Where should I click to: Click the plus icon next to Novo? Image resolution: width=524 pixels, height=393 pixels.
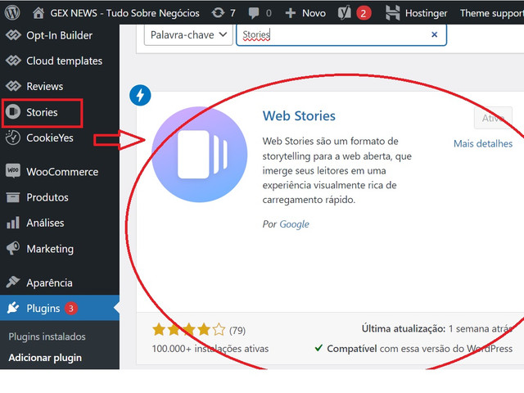[x=291, y=13]
